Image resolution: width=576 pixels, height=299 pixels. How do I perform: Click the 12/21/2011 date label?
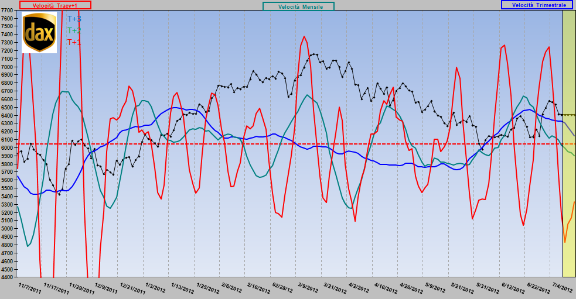point(132,288)
